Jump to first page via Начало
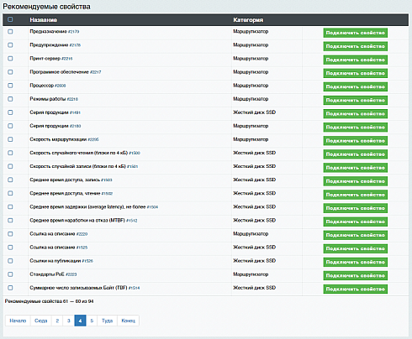 pos(18,321)
